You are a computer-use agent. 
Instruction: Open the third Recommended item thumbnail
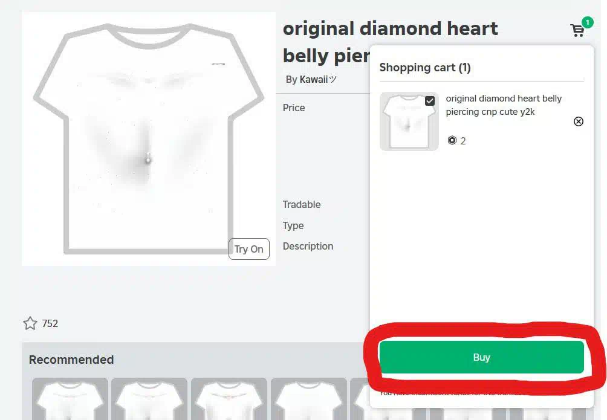click(x=229, y=399)
